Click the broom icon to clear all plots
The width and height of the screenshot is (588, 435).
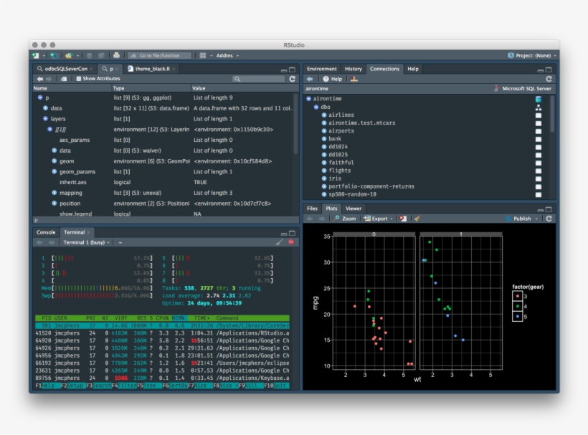click(x=417, y=218)
